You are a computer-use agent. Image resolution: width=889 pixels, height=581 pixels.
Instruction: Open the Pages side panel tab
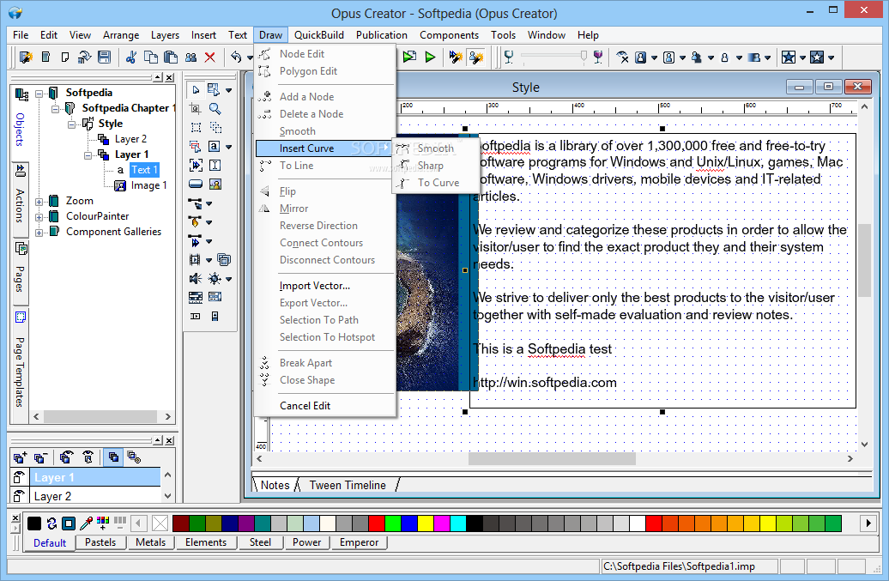(19, 270)
